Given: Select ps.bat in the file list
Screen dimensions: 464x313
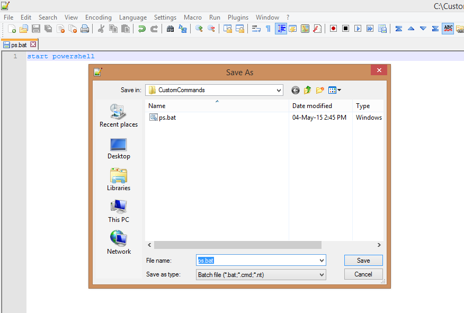Looking at the screenshot, I should point(163,118).
